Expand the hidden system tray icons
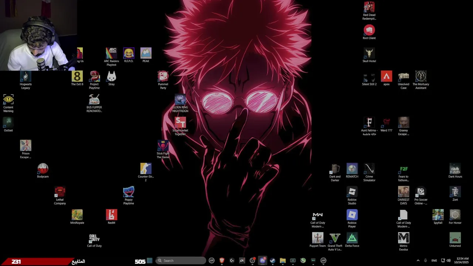Image resolution: width=473 pixels, height=266 pixels. point(418,260)
